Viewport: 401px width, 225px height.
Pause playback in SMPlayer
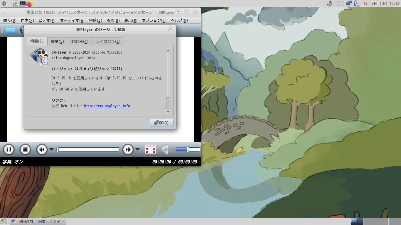coord(9,150)
